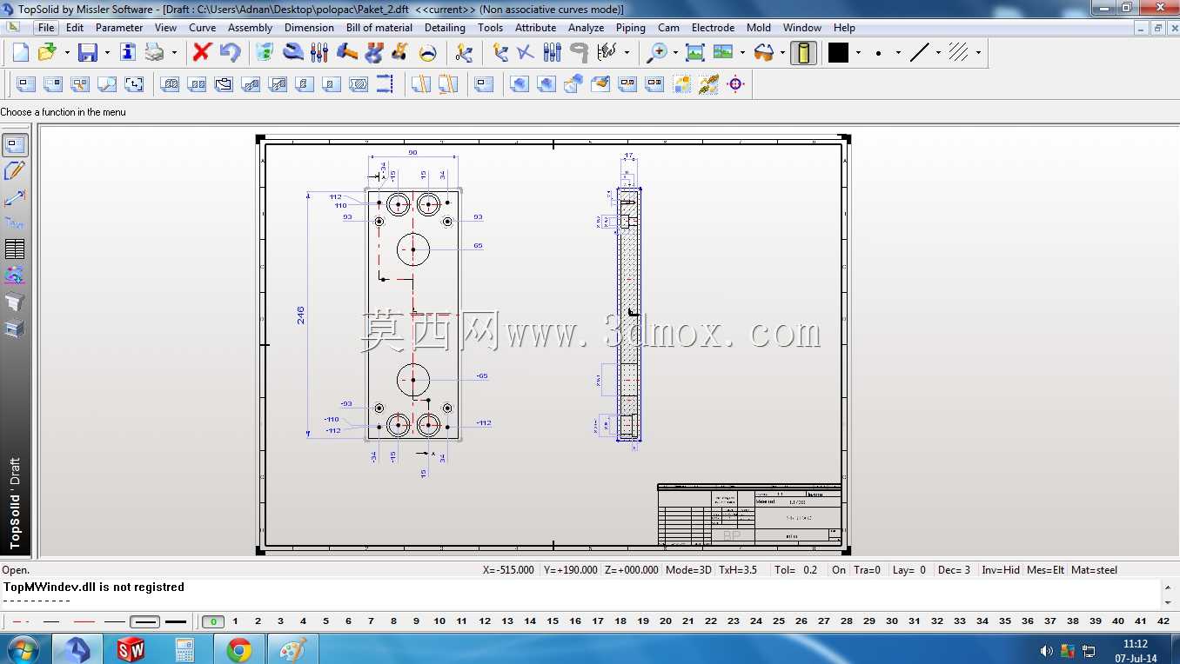The width and height of the screenshot is (1180, 664).
Task: Click the point style dot icon
Action: click(x=878, y=53)
